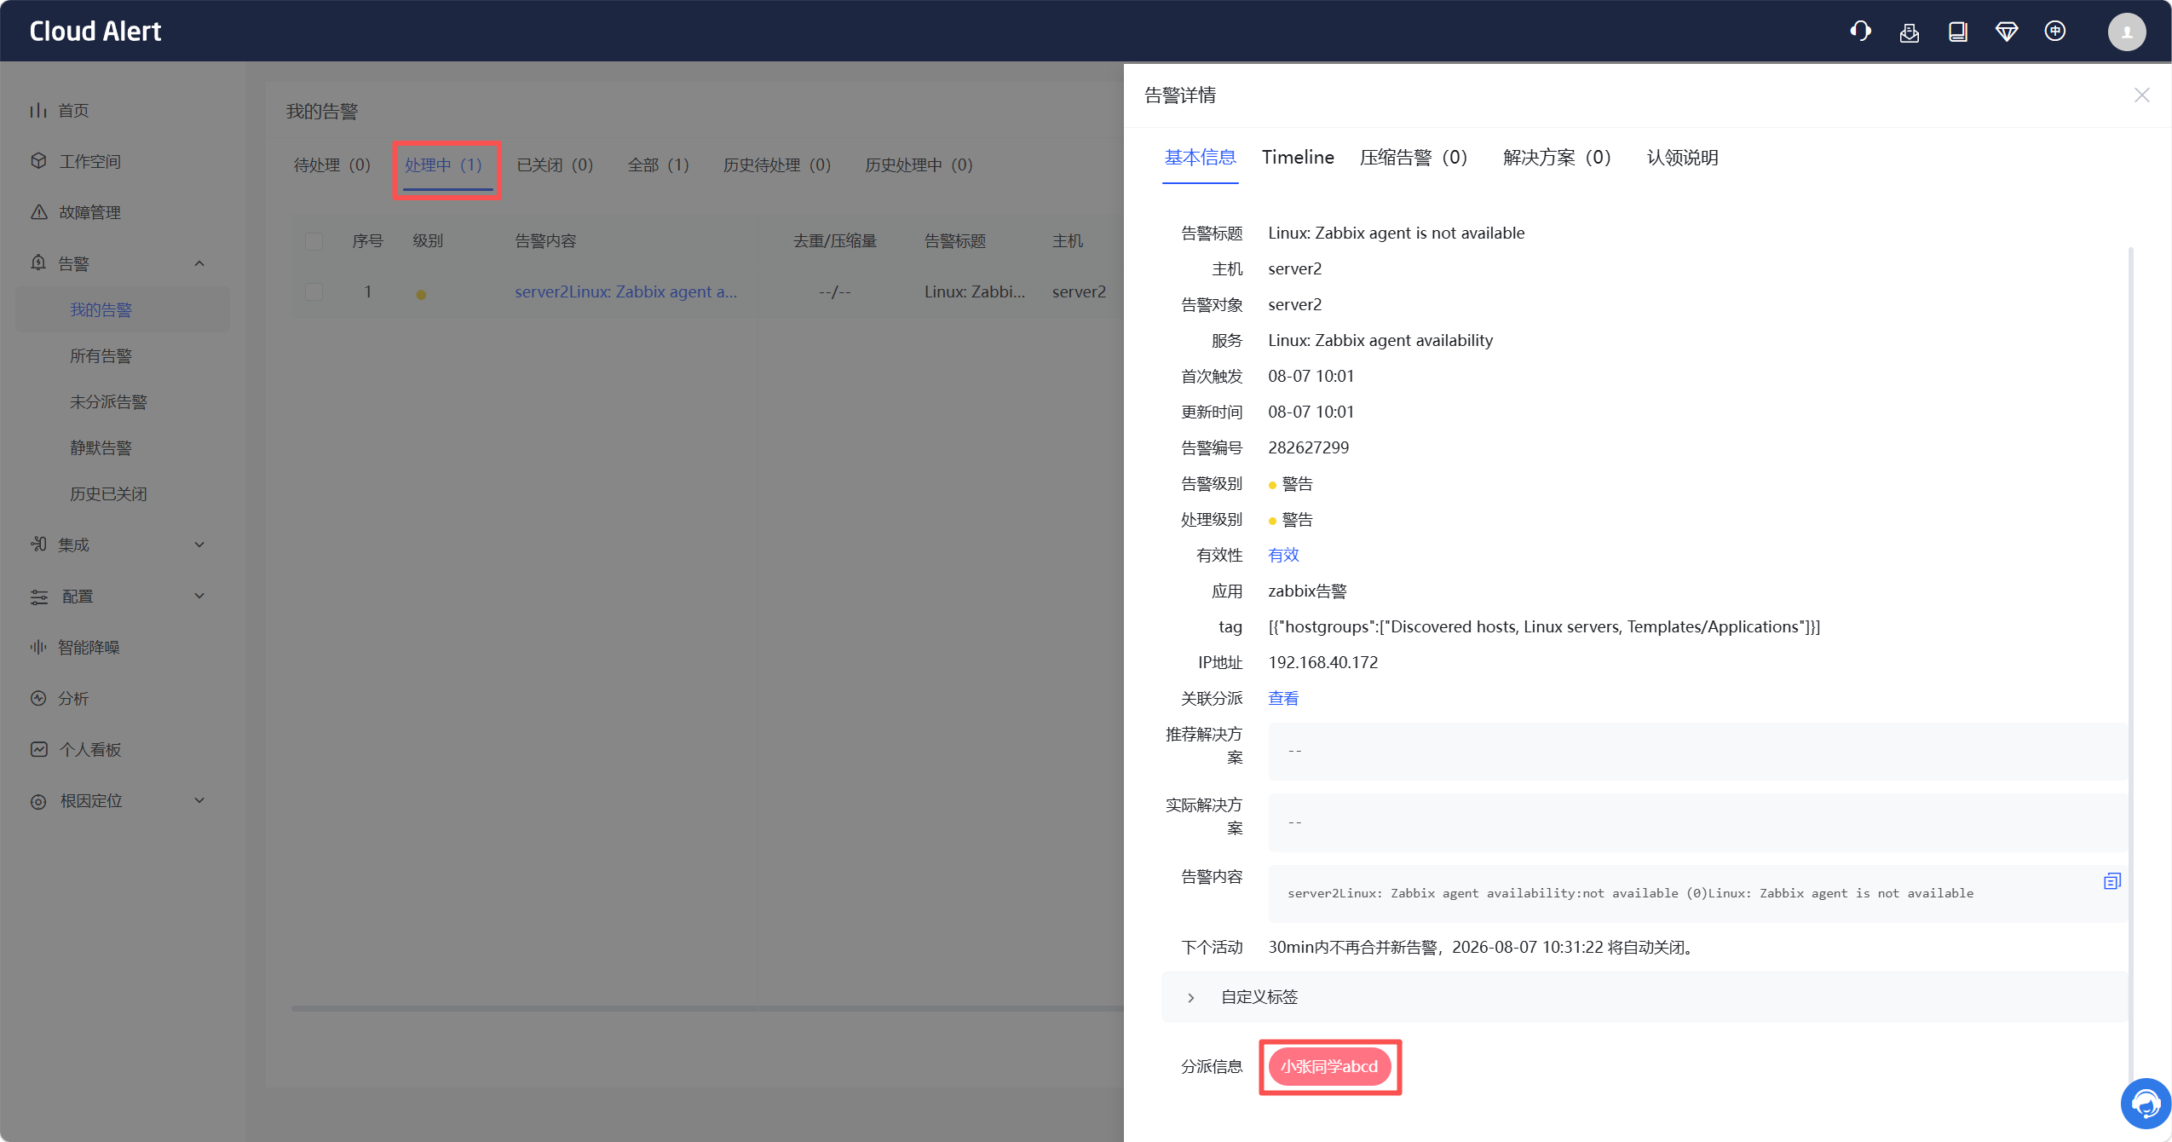Expand the 配置 sidebar menu chevron
Viewport: 2172px width, 1142px height.
[199, 596]
